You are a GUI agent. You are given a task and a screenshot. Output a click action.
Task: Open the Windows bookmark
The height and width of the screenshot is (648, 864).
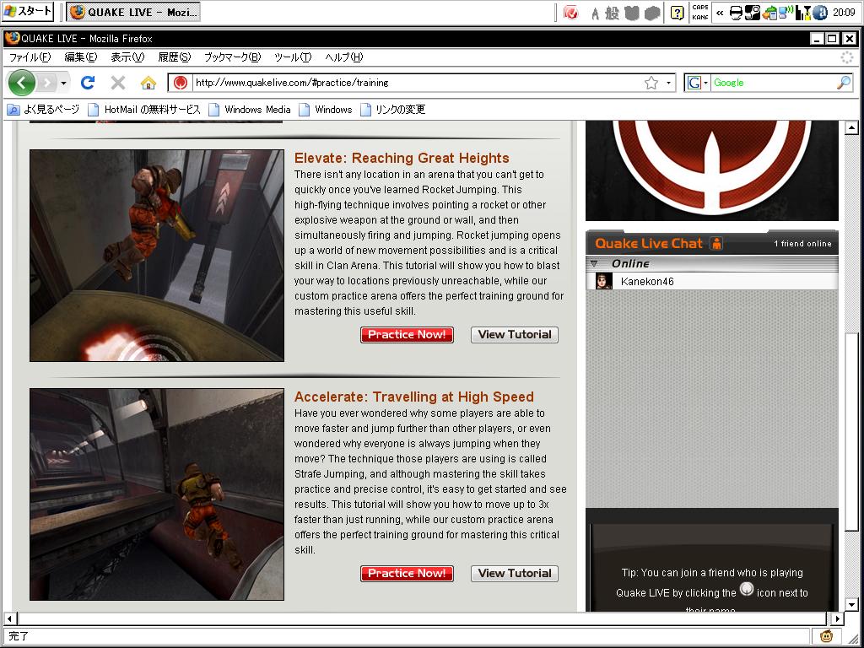pyautogui.click(x=325, y=110)
